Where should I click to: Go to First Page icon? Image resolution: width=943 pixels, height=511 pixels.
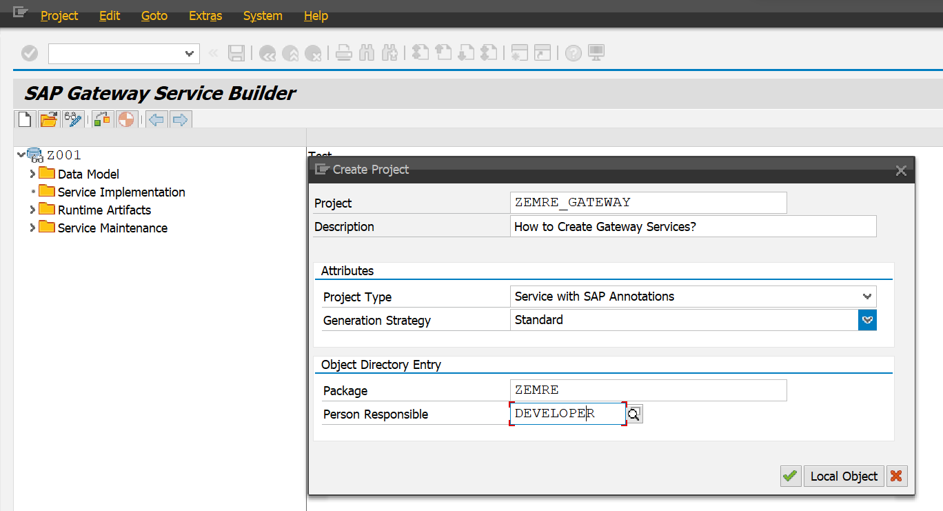coord(420,53)
